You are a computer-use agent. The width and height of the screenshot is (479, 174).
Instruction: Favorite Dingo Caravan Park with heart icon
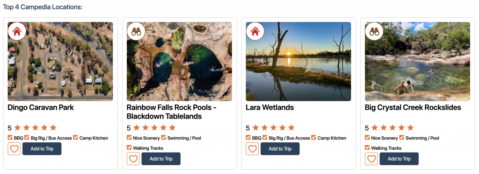[x=14, y=149]
